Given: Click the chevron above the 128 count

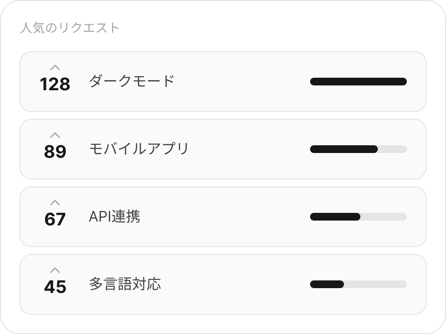Looking at the screenshot, I should click(56, 69).
